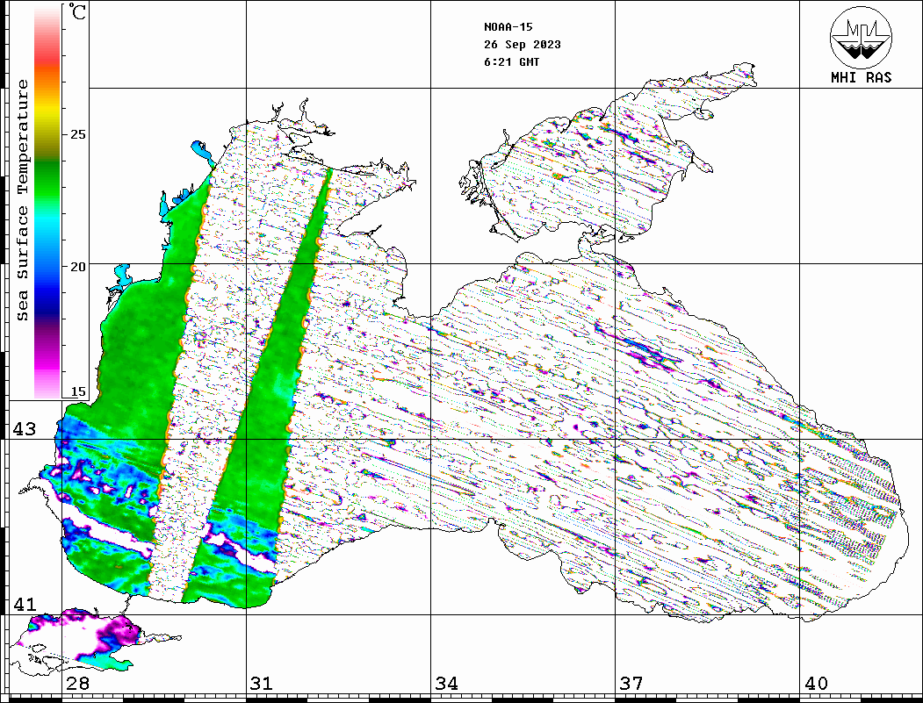Screen dimensions: 923x703
Task: Click the "NOAA-15" satellite label
Action: [x=508, y=27]
